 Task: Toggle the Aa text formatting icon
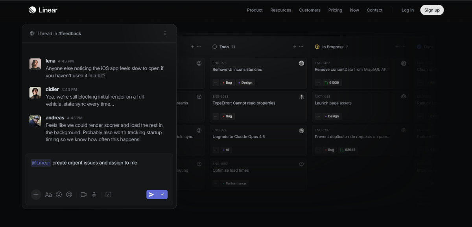(x=48, y=194)
